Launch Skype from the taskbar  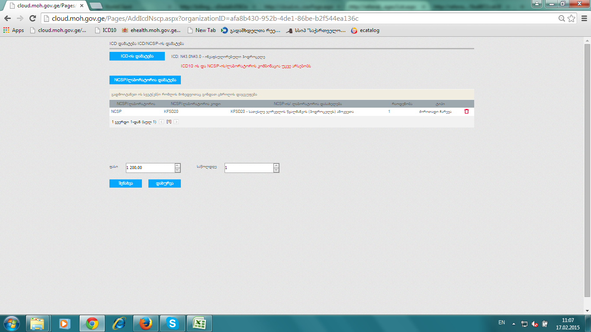(172, 323)
